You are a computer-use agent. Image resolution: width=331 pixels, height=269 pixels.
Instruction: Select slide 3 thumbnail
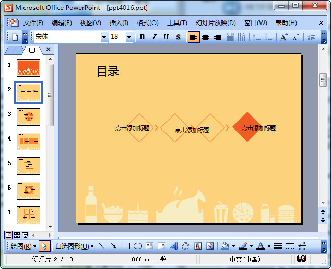28,117
